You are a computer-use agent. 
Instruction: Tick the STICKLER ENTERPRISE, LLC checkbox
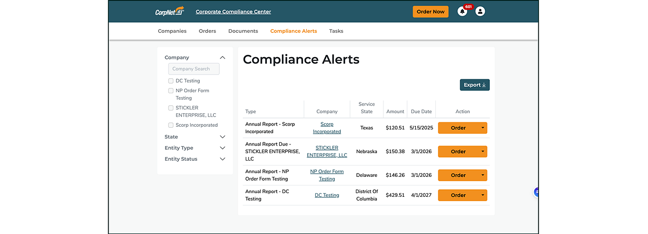point(171,108)
